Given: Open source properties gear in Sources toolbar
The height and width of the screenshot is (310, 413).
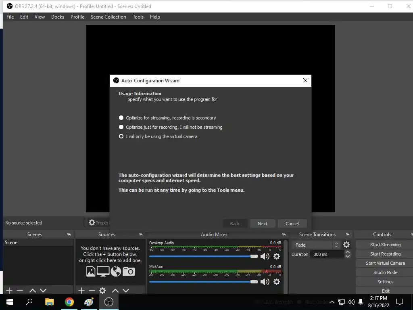Looking at the screenshot, I should coord(102,291).
